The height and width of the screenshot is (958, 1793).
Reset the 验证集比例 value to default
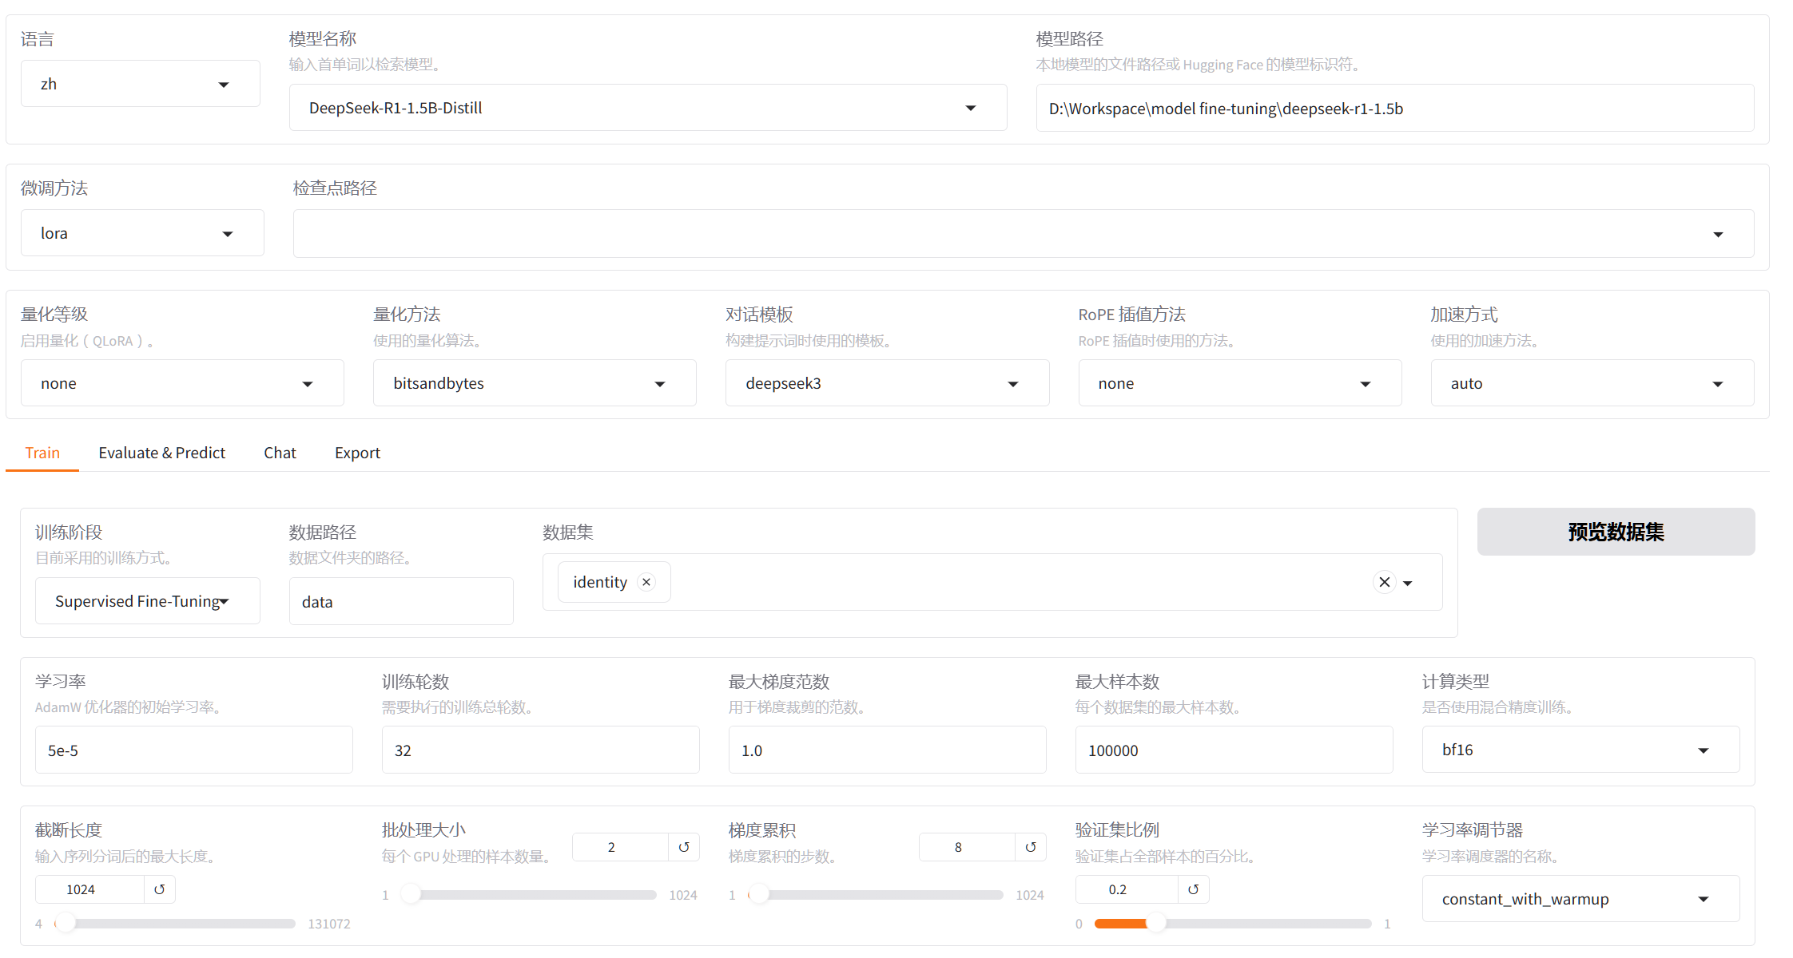tap(1193, 889)
